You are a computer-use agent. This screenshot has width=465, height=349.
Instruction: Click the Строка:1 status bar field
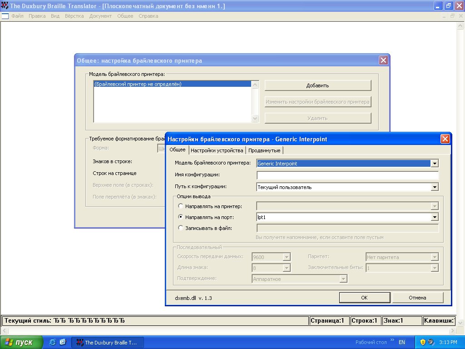[x=365, y=320]
